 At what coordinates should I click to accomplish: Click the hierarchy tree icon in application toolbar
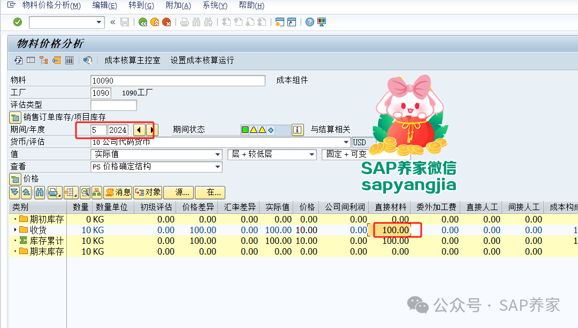pyautogui.click(x=43, y=60)
